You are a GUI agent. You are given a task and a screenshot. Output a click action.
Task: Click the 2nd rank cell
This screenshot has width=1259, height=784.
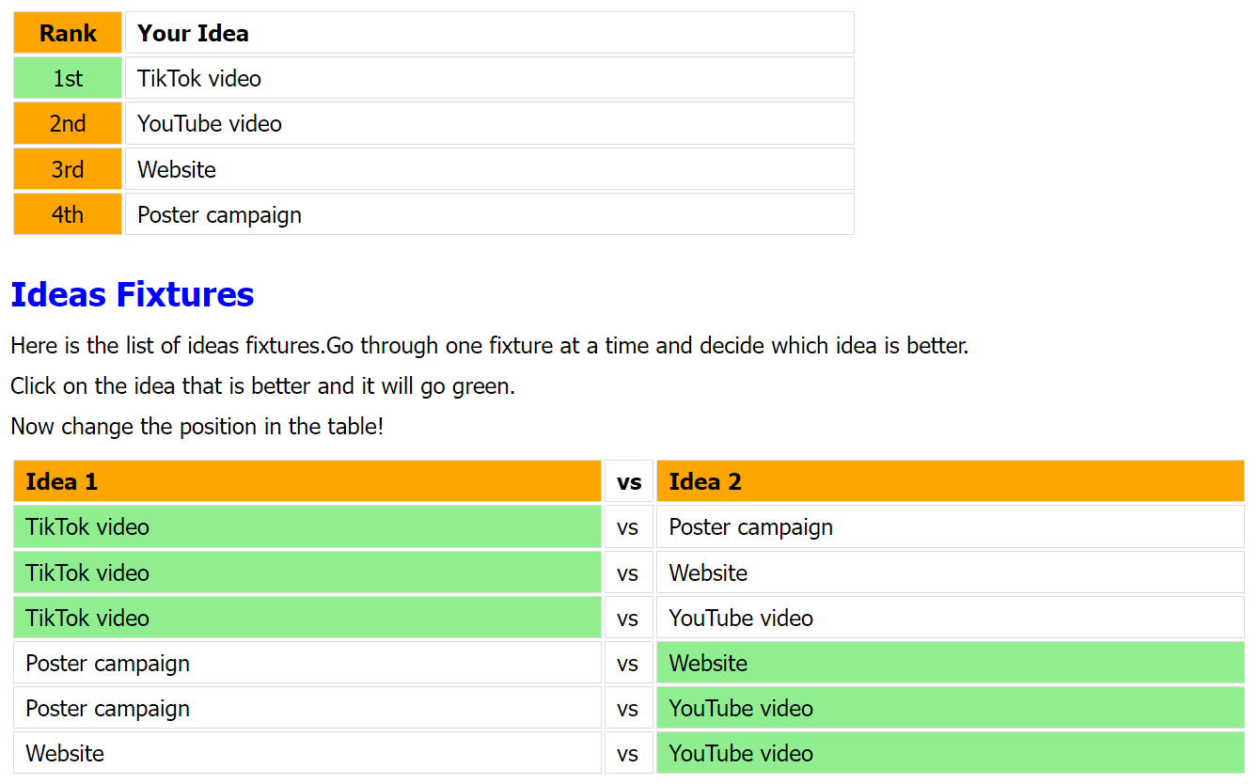coord(68,123)
